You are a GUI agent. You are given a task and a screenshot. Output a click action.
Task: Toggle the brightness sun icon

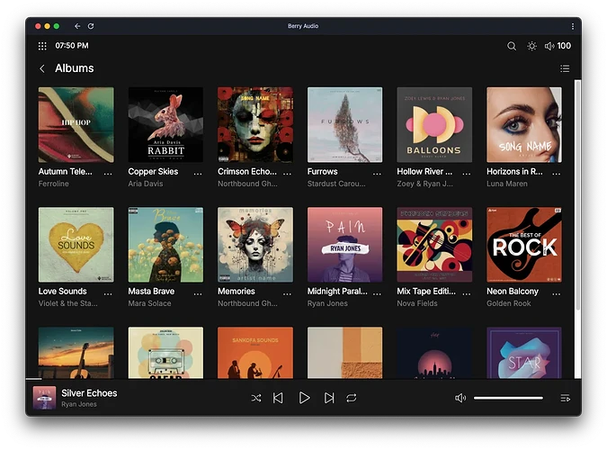pyautogui.click(x=531, y=46)
